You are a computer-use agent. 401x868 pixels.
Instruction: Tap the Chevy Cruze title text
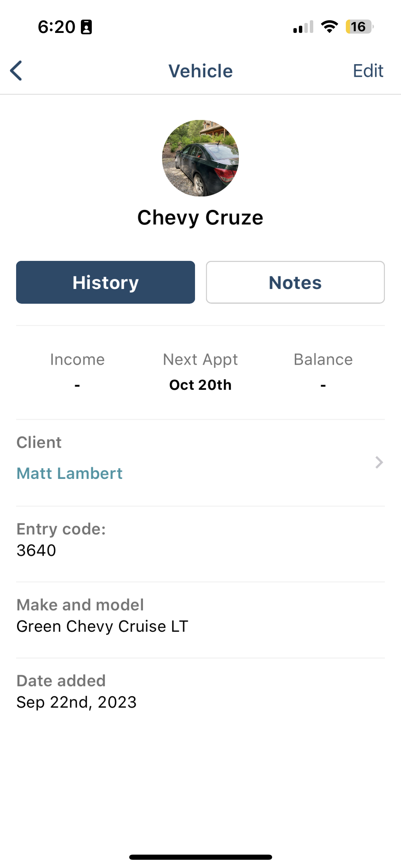[x=200, y=218]
